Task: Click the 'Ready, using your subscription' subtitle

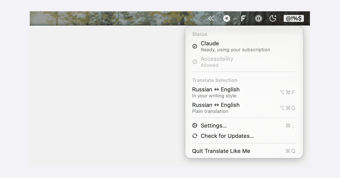Action: pos(235,50)
